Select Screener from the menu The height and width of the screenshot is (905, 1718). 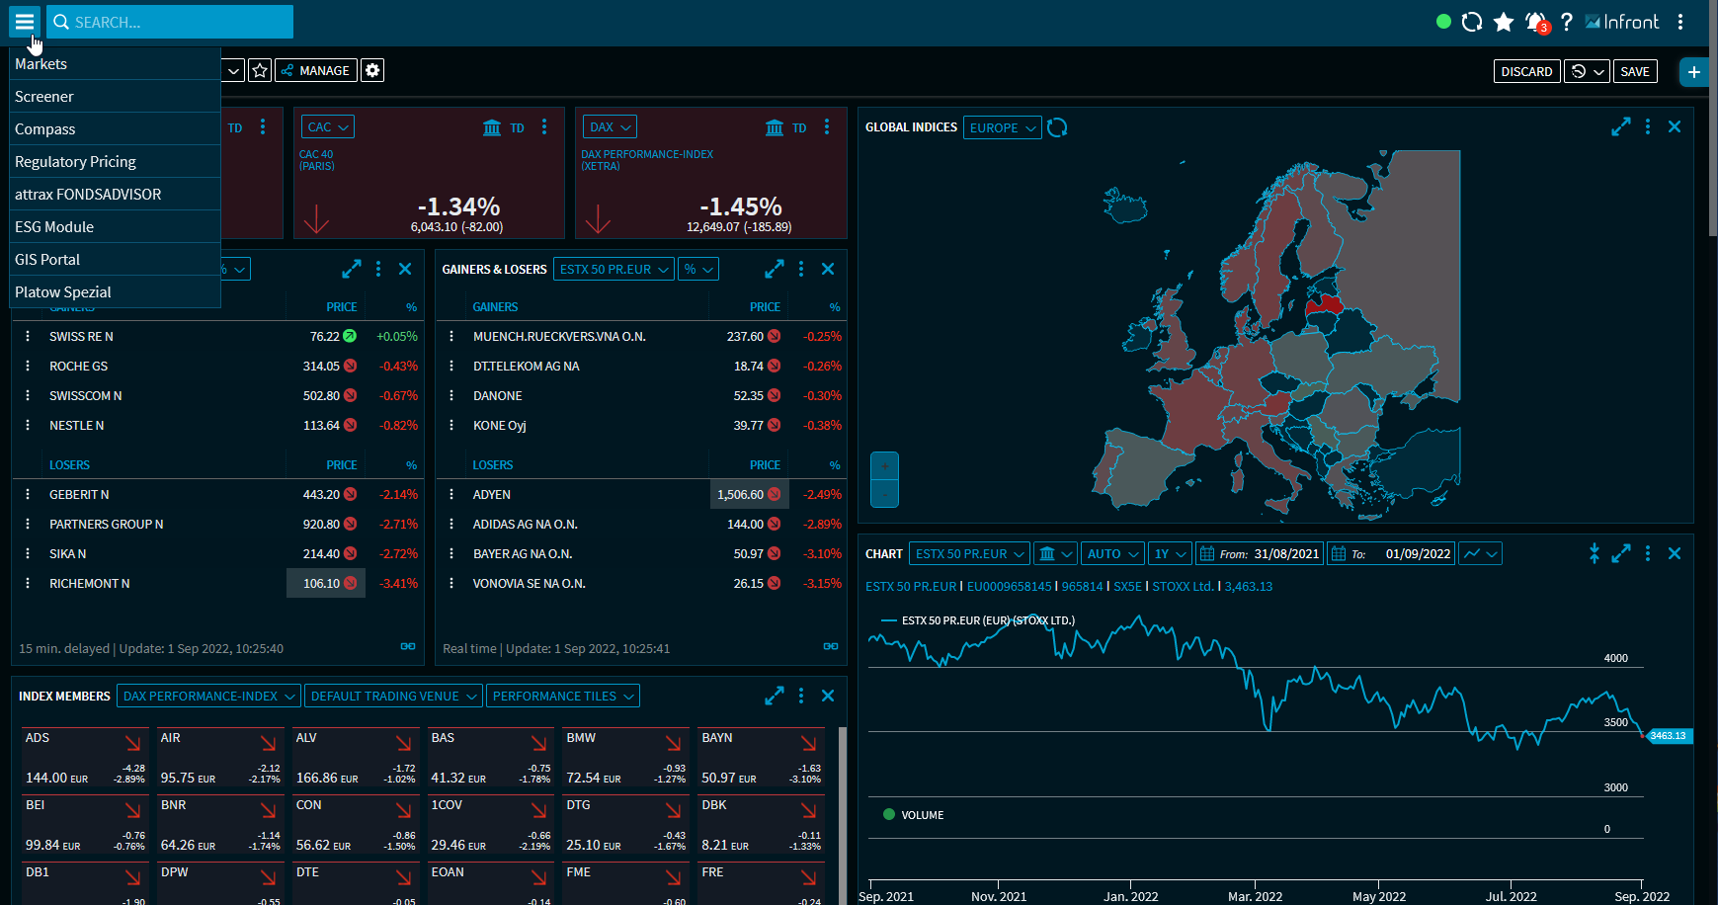[44, 97]
